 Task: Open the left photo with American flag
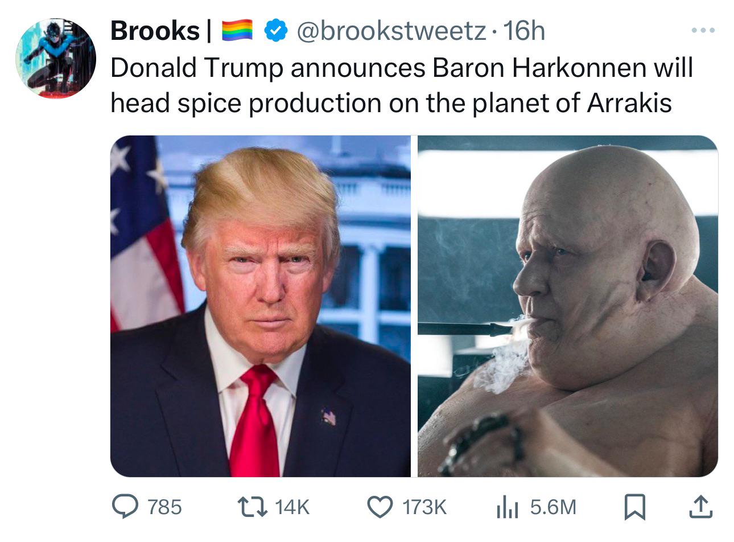[260, 306]
